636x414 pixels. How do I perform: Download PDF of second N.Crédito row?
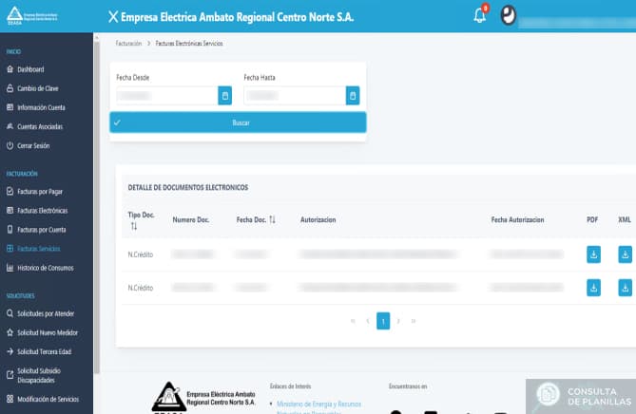point(593,288)
